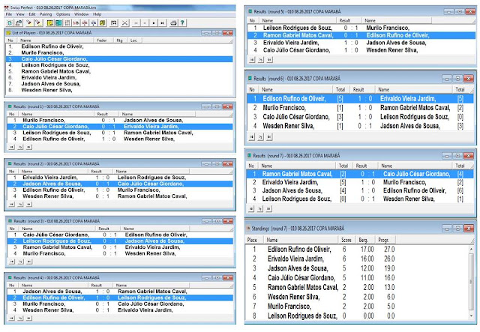Viewport: 480px width, 332px height.
Task: Select Ramon Gabriel Matos Caval in List of Players
Action: [119, 71]
